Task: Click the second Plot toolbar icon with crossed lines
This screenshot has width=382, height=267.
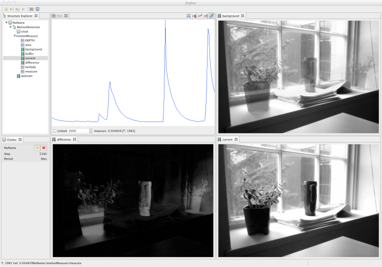Action: pos(194,16)
